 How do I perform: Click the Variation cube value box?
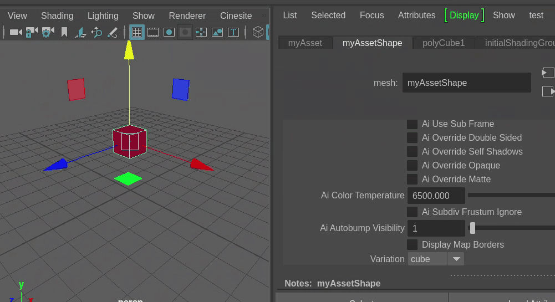427,259
